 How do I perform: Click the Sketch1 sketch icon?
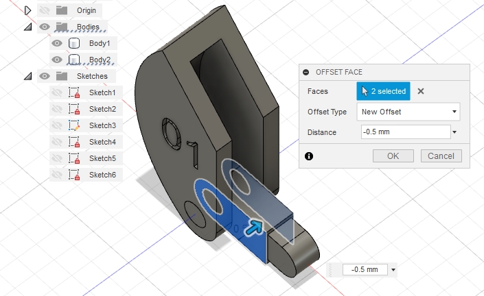(x=74, y=92)
